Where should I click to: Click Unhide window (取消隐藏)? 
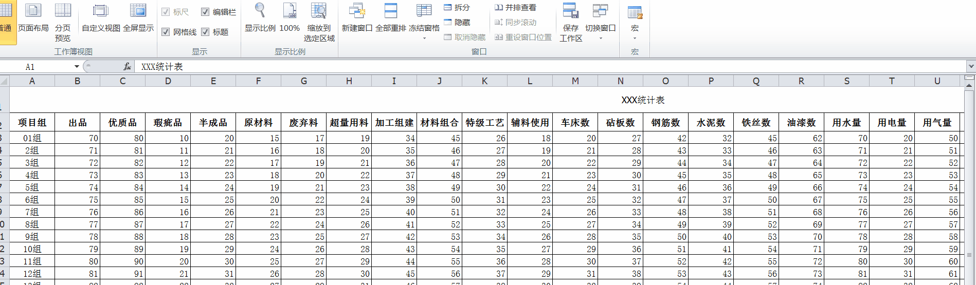coord(465,37)
